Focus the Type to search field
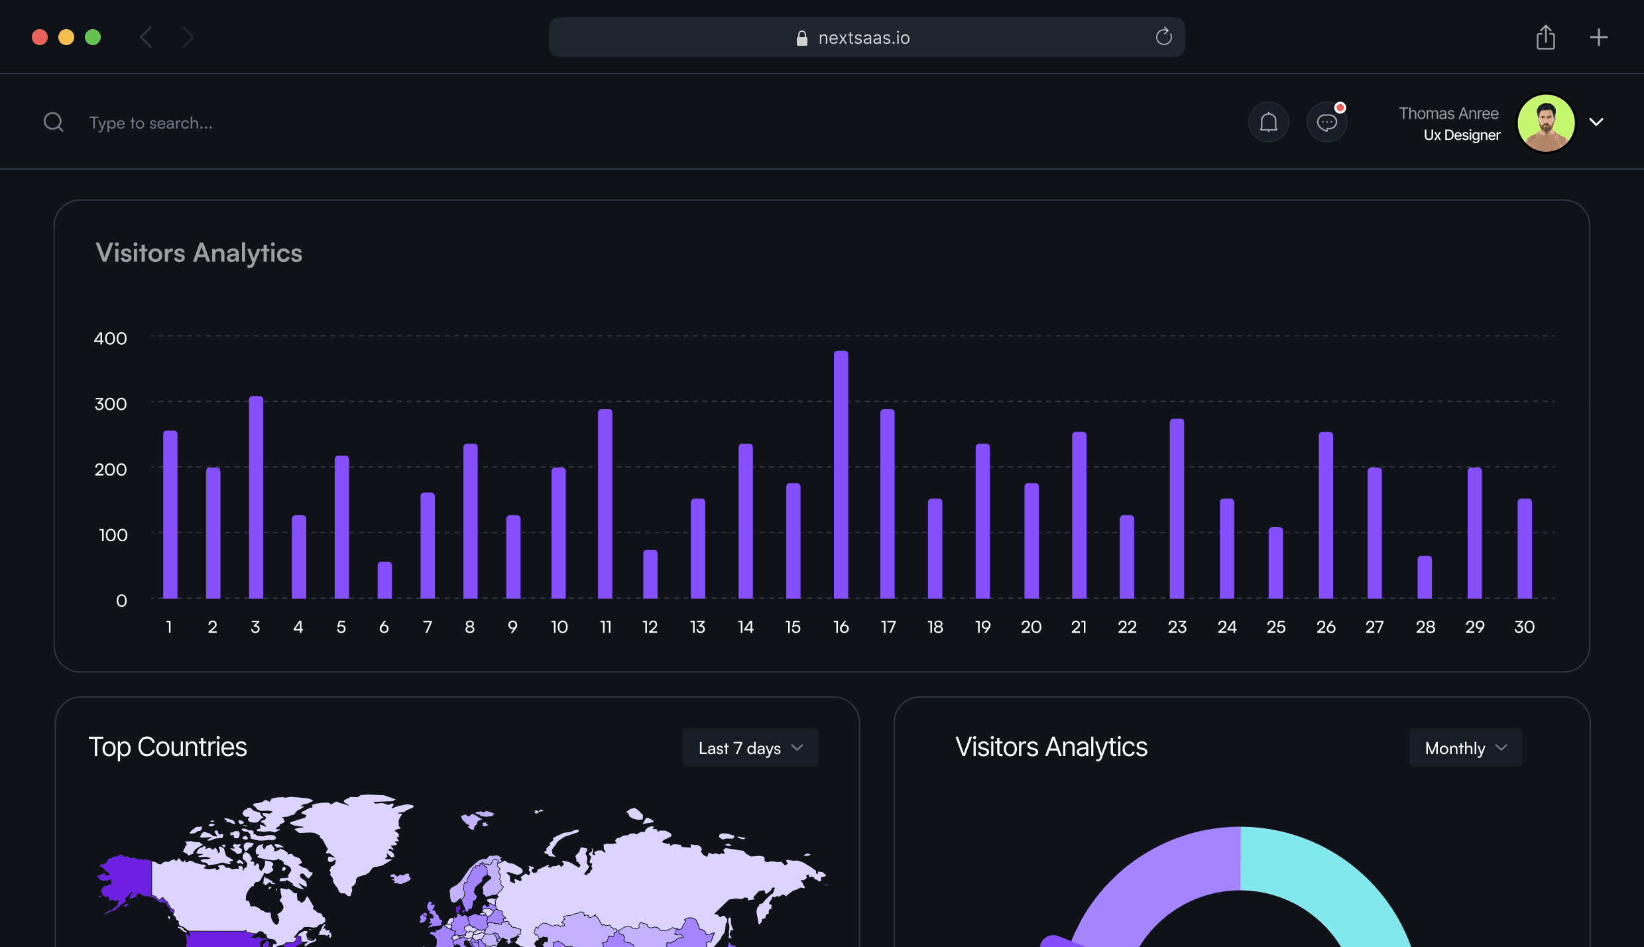Screen dimensions: 1644x947 151,123
